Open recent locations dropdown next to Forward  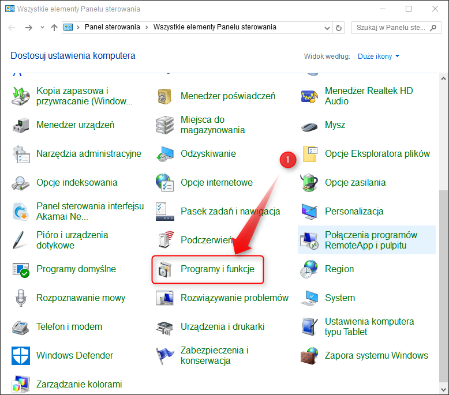42,28
